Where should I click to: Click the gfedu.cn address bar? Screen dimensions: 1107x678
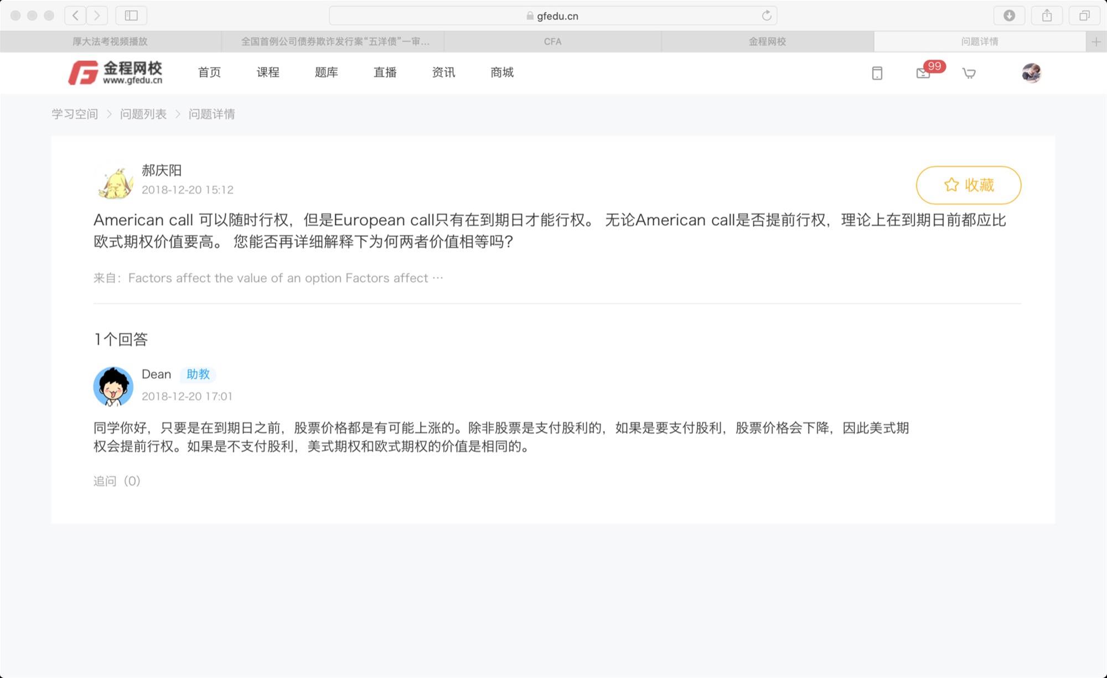(x=552, y=16)
